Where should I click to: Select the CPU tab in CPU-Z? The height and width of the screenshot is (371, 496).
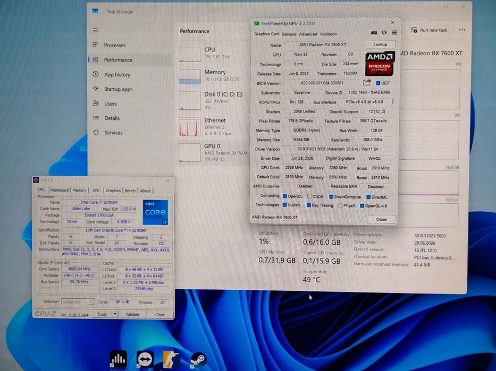pyautogui.click(x=41, y=190)
